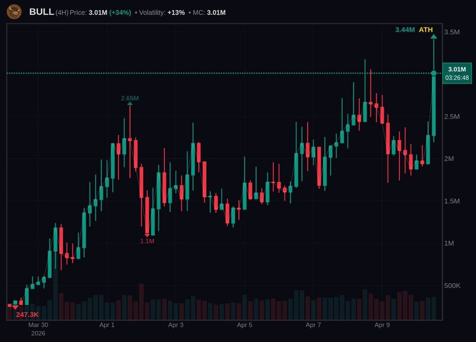Click the Price 3.01M value in header
Screen dimensions: 476x342
click(x=98, y=13)
